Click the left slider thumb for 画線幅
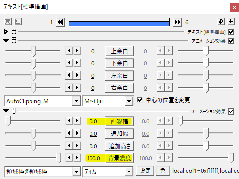Screen dimensions: 239x179 coord(8,121)
